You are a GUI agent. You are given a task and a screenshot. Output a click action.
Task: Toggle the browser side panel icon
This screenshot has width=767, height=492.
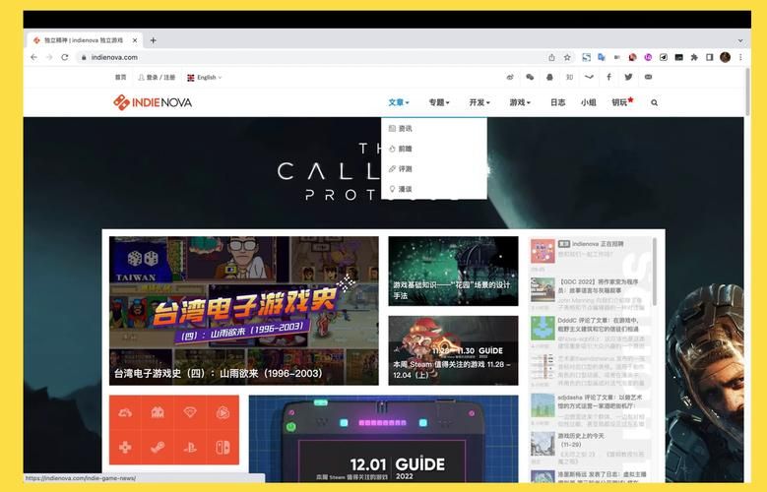coord(709,57)
